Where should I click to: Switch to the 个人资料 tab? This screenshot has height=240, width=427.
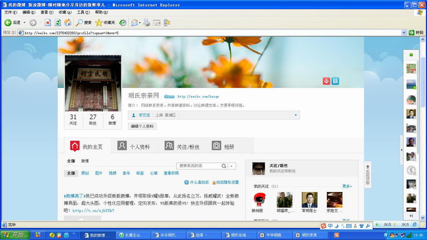tap(135, 147)
